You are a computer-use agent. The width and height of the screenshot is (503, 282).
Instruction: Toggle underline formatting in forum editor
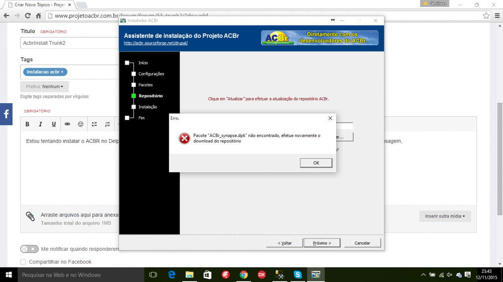pyautogui.click(x=54, y=124)
